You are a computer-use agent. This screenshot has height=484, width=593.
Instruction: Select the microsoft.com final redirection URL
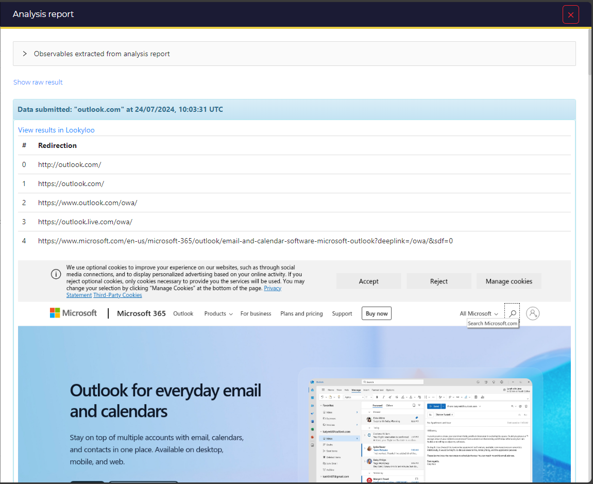click(245, 241)
